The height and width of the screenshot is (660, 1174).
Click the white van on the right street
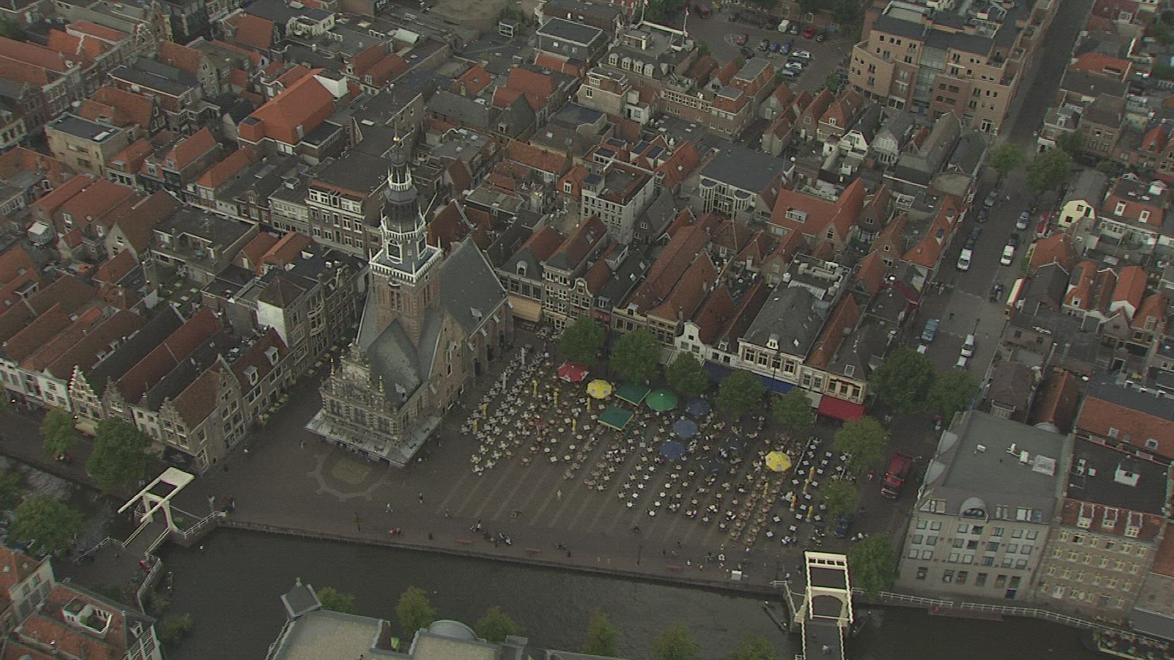coord(964,258)
